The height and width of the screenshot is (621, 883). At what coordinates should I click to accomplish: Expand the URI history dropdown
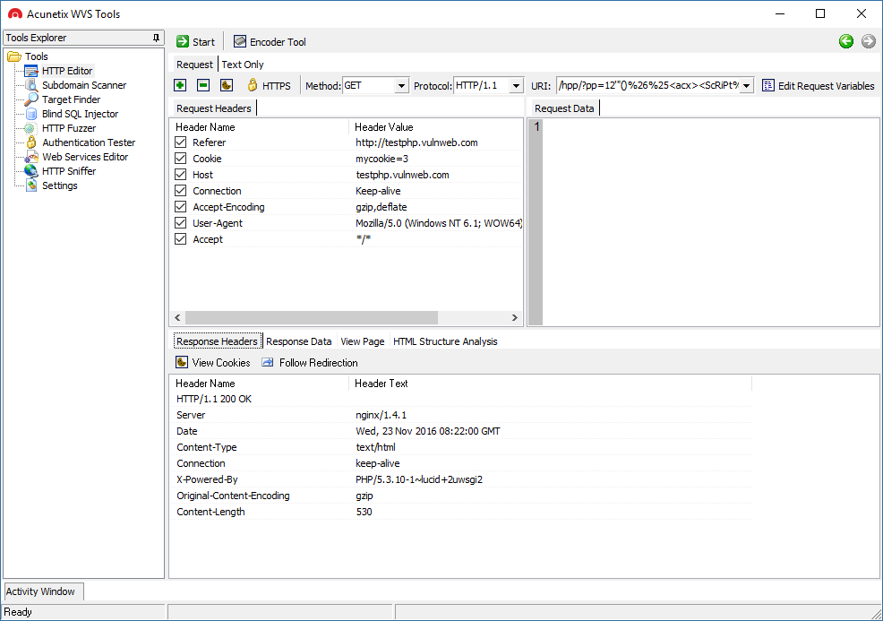point(746,86)
